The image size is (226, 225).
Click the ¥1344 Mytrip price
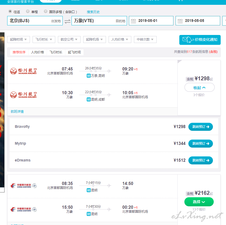pyautogui.click(x=180, y=144)
